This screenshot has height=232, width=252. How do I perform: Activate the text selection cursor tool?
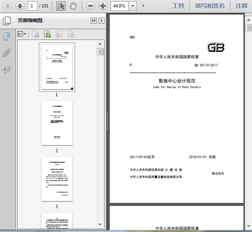(61, 6)
